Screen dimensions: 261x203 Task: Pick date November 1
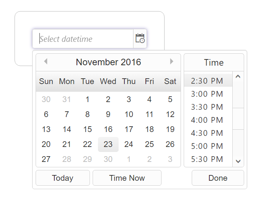[88, 99]
